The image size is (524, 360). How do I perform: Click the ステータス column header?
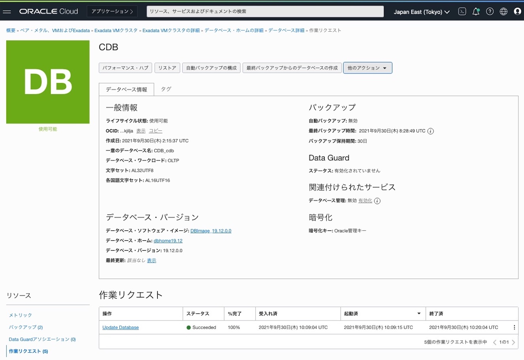[203, 314]
